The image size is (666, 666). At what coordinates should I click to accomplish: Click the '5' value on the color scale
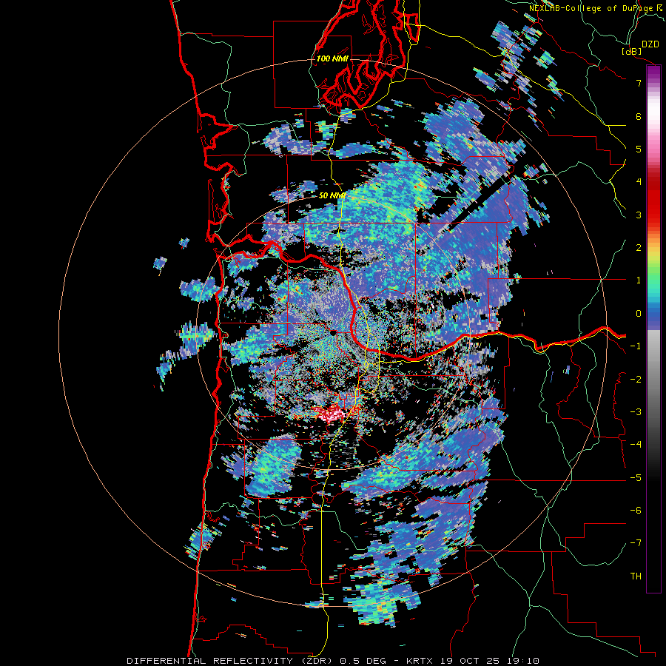pyautogui.click(x=639, y=149)
